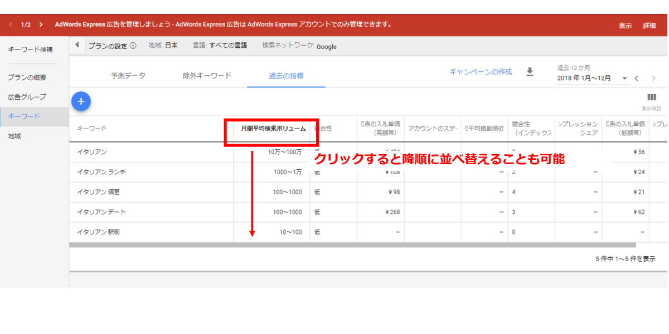Sort by 平均掲載順位 column header

[x=484, y=129]
